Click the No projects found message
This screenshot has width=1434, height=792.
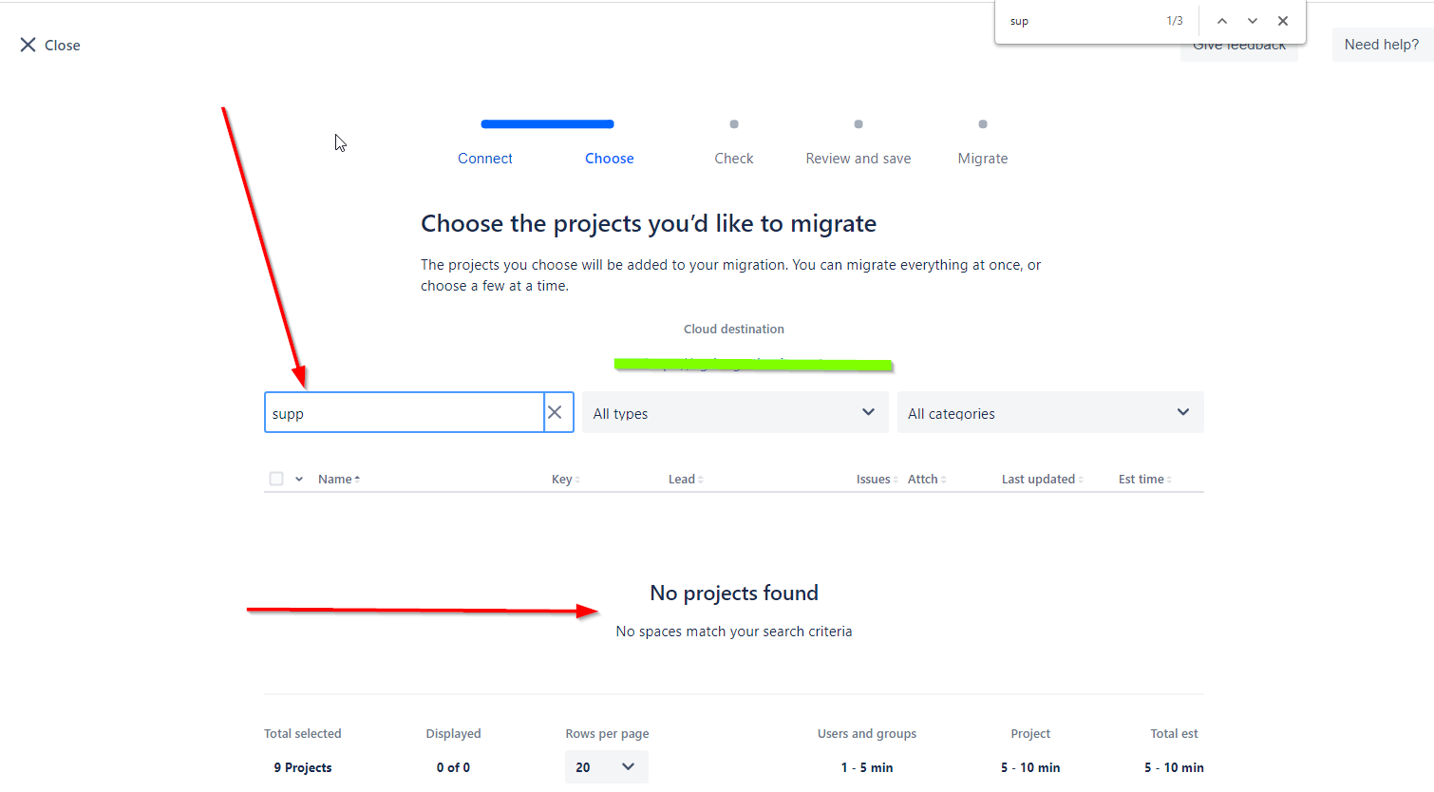point(734,593)
